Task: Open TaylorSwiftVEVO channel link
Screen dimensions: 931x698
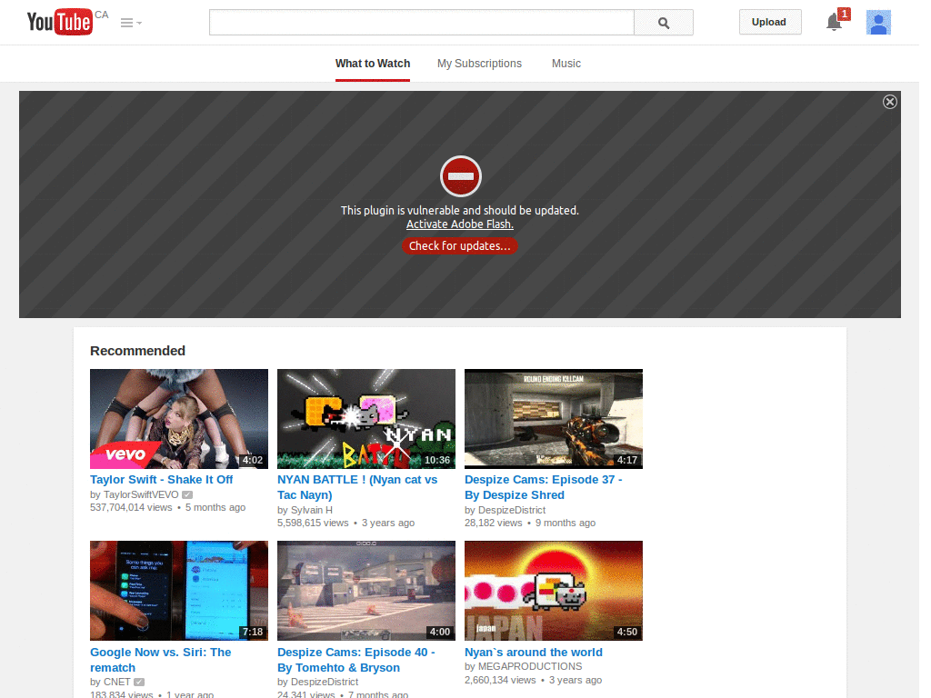Action: pos(141,494)
